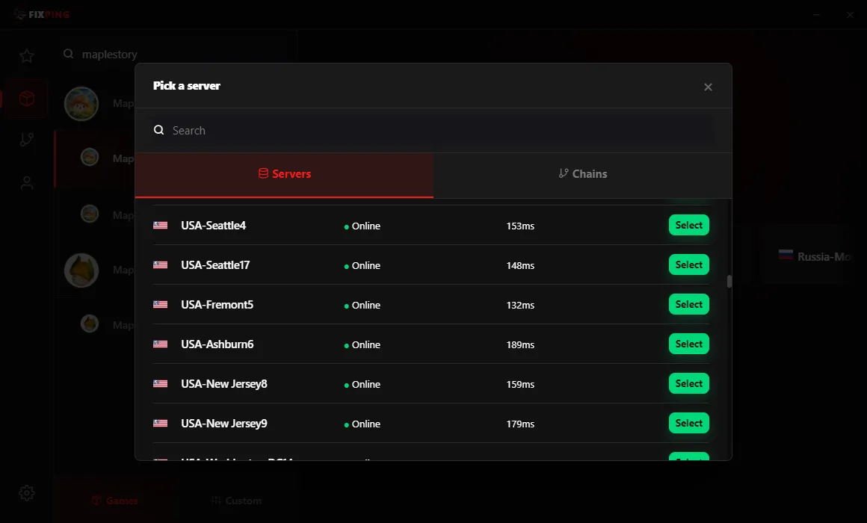Open settings gear in the sidebar
867x523 pixels.
(x=27, y=493)
